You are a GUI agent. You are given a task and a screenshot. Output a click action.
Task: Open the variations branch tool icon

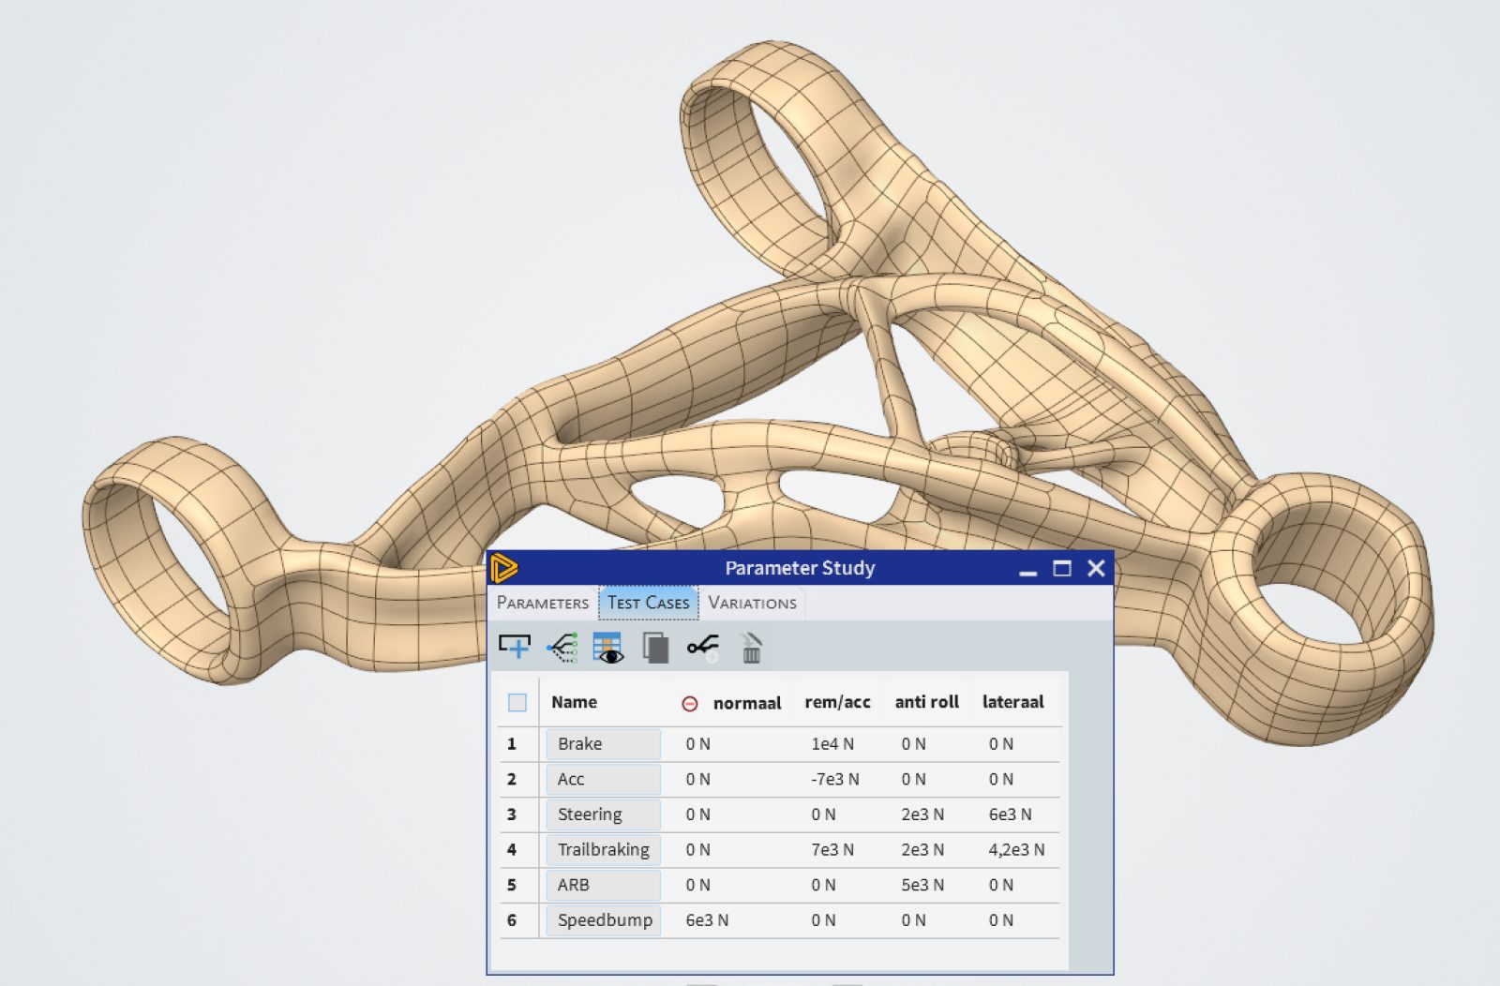pyautogui.click(x=562, y=646)
